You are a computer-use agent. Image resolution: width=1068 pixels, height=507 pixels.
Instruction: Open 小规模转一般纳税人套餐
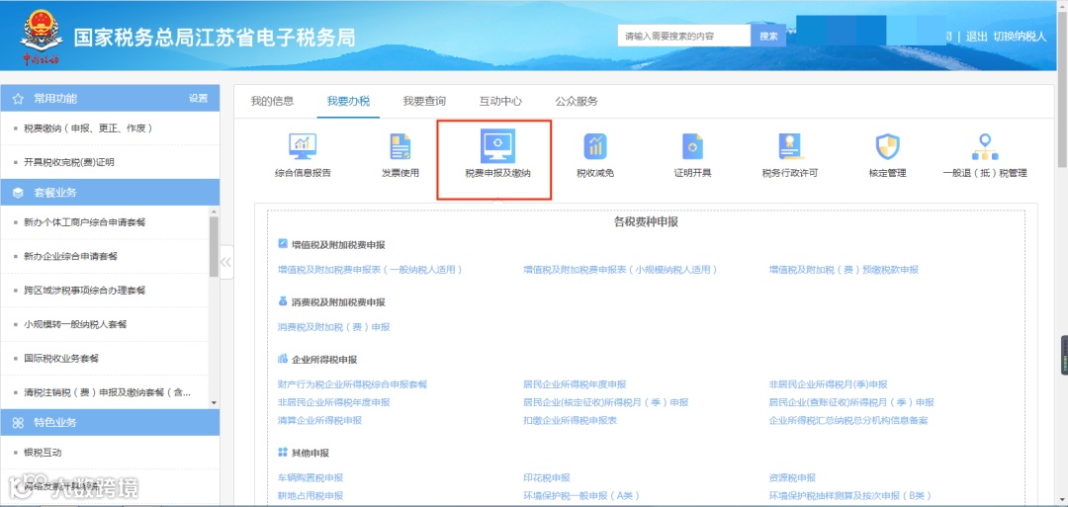(75, 324)
